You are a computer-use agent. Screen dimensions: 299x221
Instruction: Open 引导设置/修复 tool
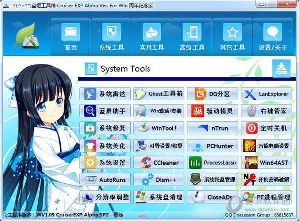[158, 146]
